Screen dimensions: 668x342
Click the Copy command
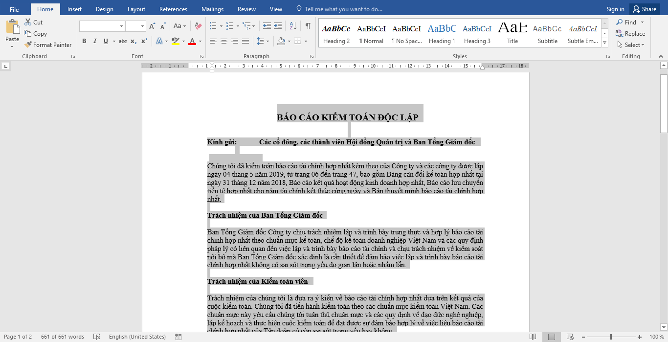click(36, 33)
